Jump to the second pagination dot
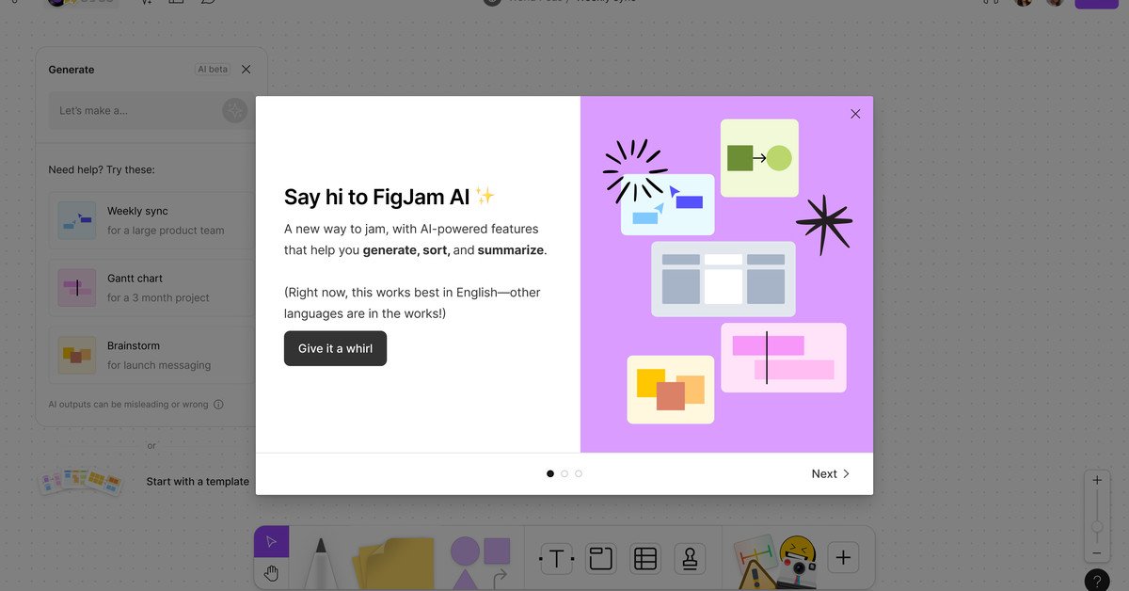1129x591 pixels. click(564, 473)
